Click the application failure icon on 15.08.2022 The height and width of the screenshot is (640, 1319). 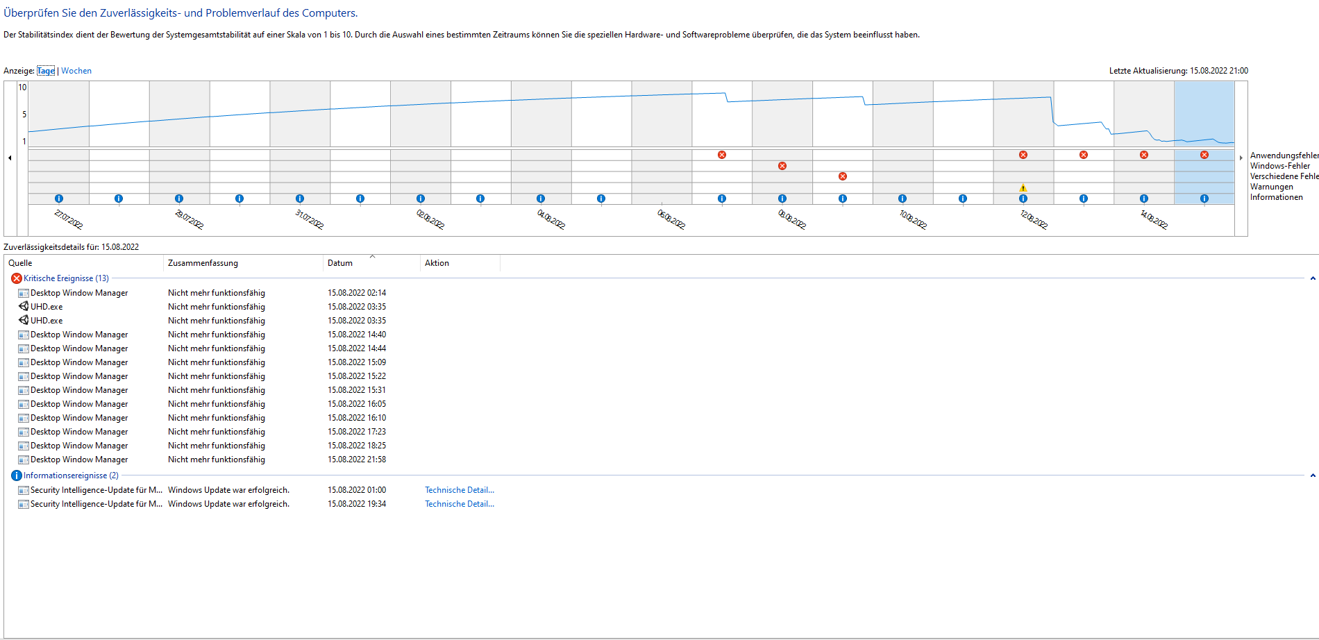point(1204,155)
